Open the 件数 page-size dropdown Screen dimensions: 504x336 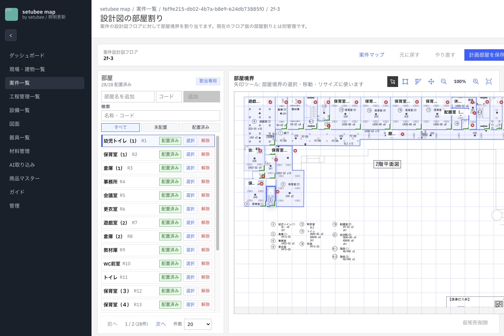coord(198,324)
